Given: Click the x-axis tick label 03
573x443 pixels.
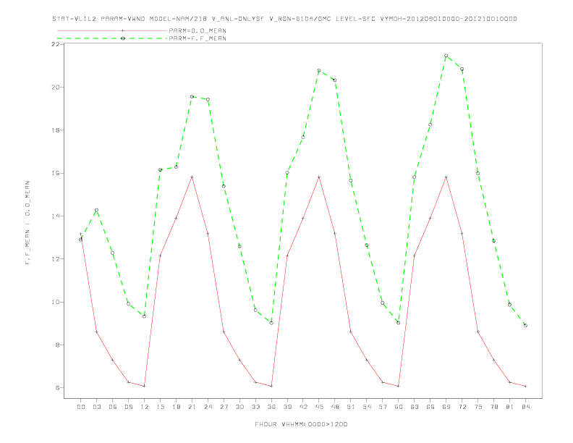Looking at the screenshot, I should (96, 407).
